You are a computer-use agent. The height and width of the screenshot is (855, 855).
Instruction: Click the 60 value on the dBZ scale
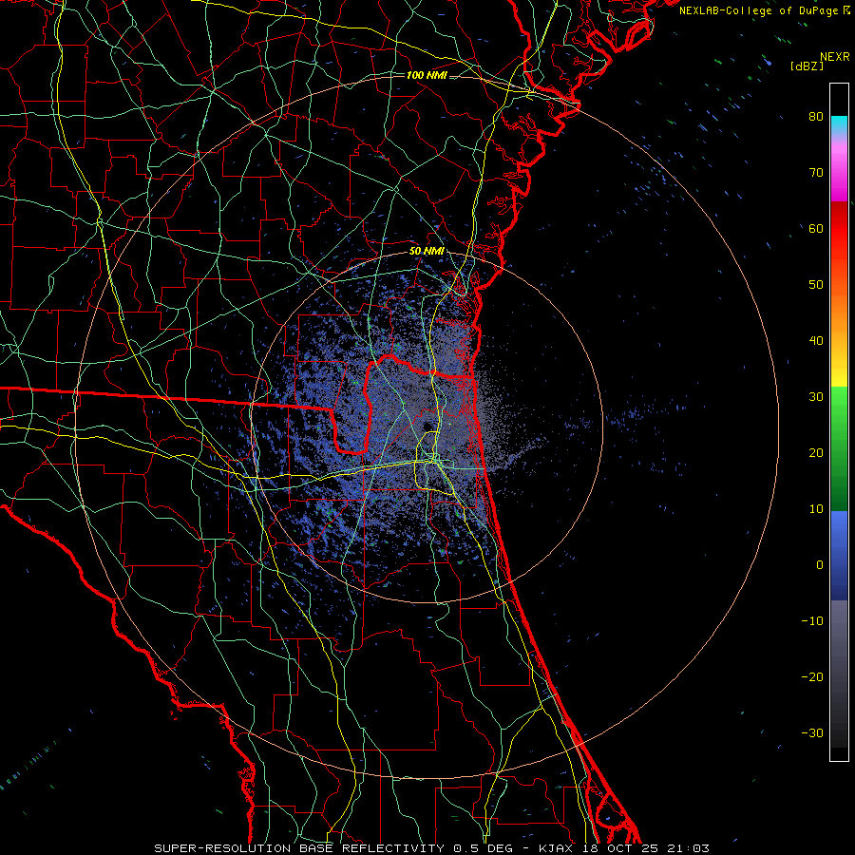pyautogui.click(x=816, y=229)
